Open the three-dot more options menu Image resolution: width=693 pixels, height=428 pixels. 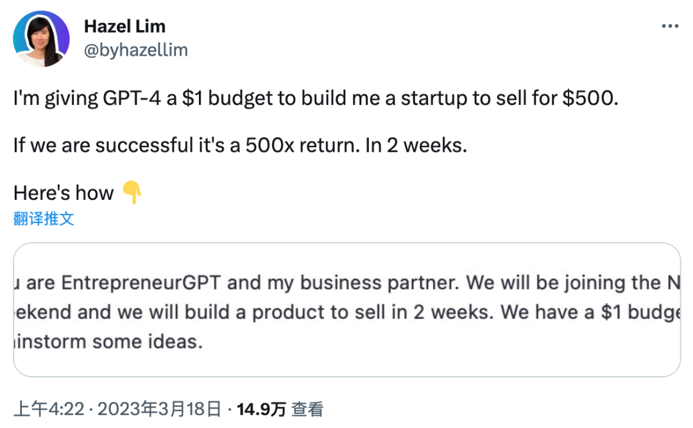click(x=669, y=26)
